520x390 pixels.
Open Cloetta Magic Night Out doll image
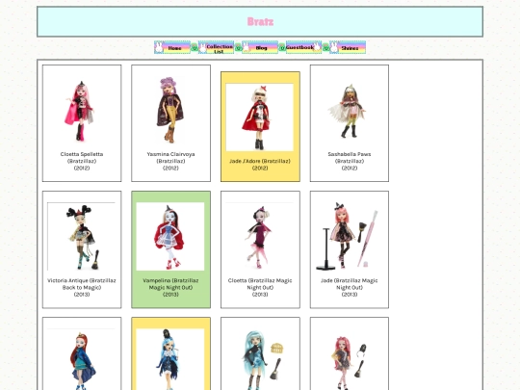pos(260,237)
